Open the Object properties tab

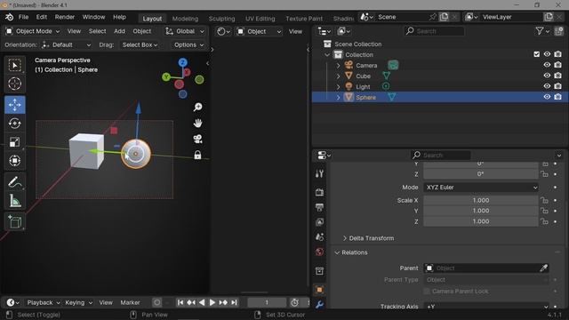(319, 290)
